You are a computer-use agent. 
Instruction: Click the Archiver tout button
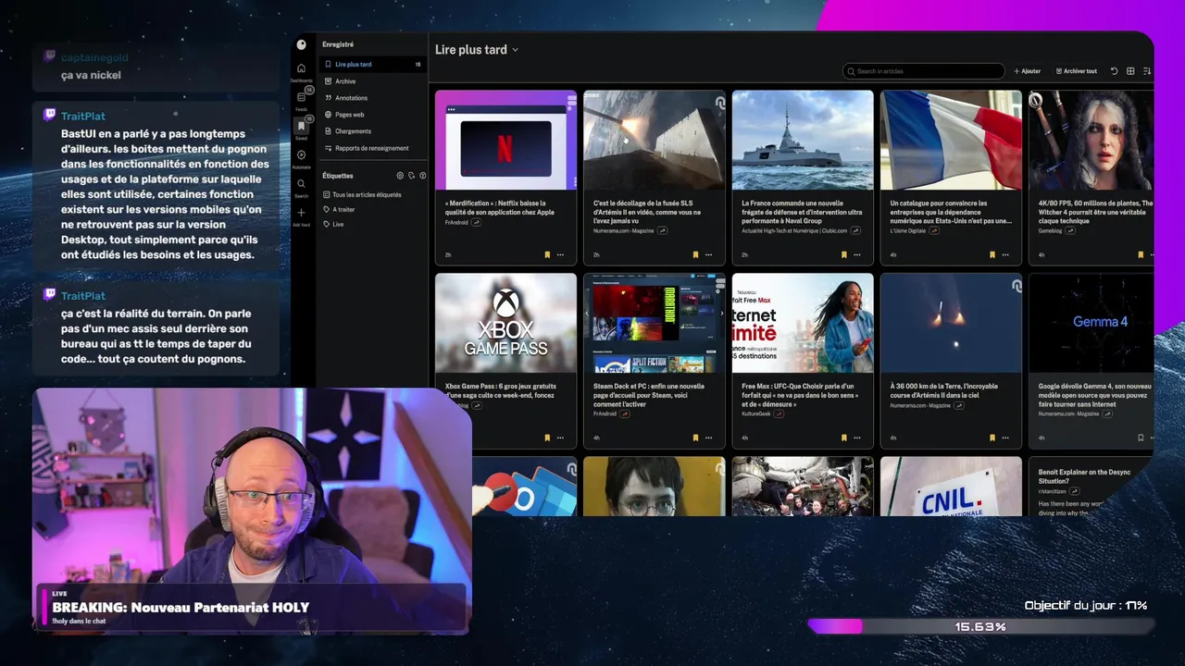pos(1077,71)
